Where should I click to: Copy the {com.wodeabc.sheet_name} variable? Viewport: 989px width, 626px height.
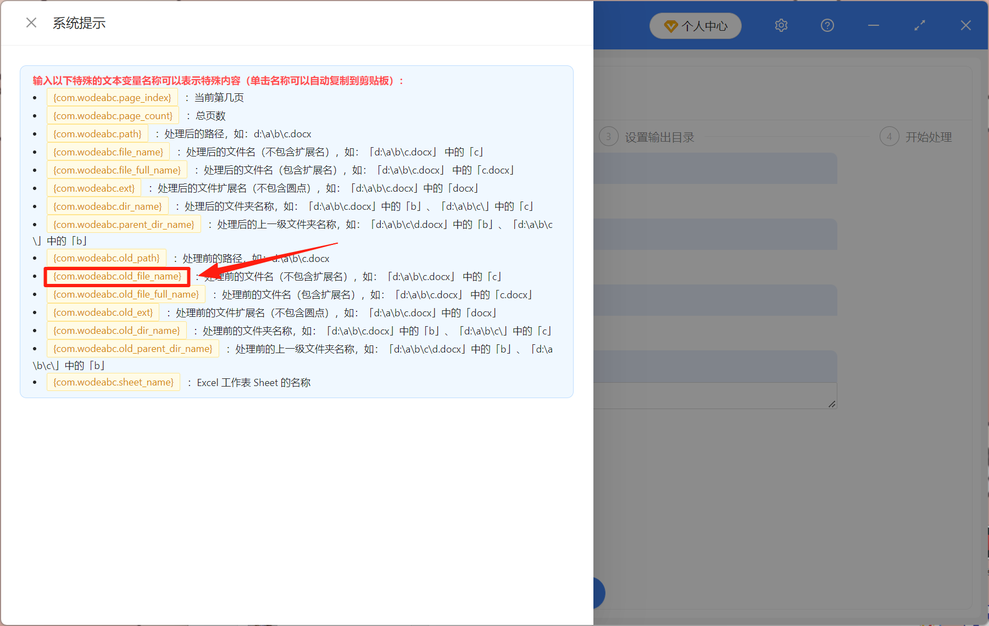click(113, 382)
